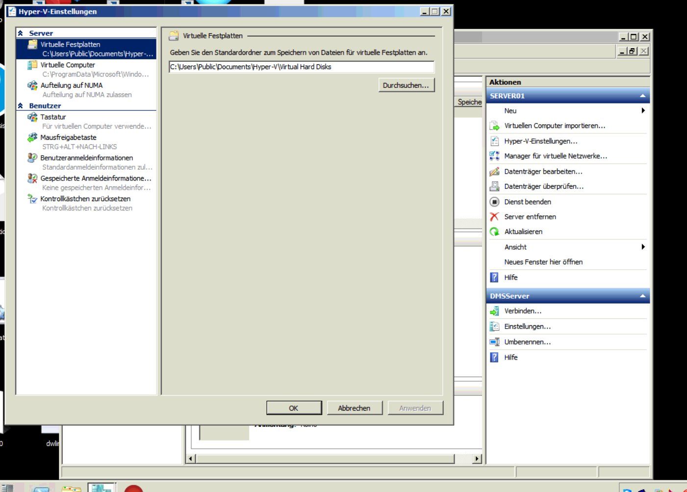Open Datenträger bearbeiten… action text
Image resolution: width=687 pixels, height=492 pixels.
[543, 172]
